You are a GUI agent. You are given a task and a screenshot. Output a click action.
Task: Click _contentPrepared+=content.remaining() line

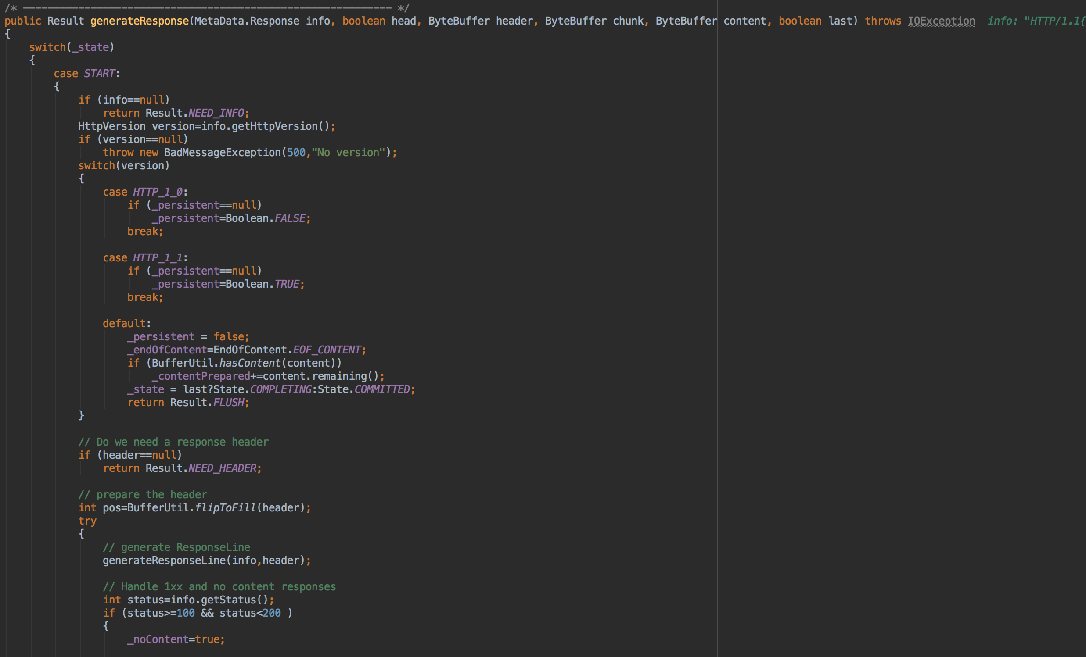(x=268, y=376)
